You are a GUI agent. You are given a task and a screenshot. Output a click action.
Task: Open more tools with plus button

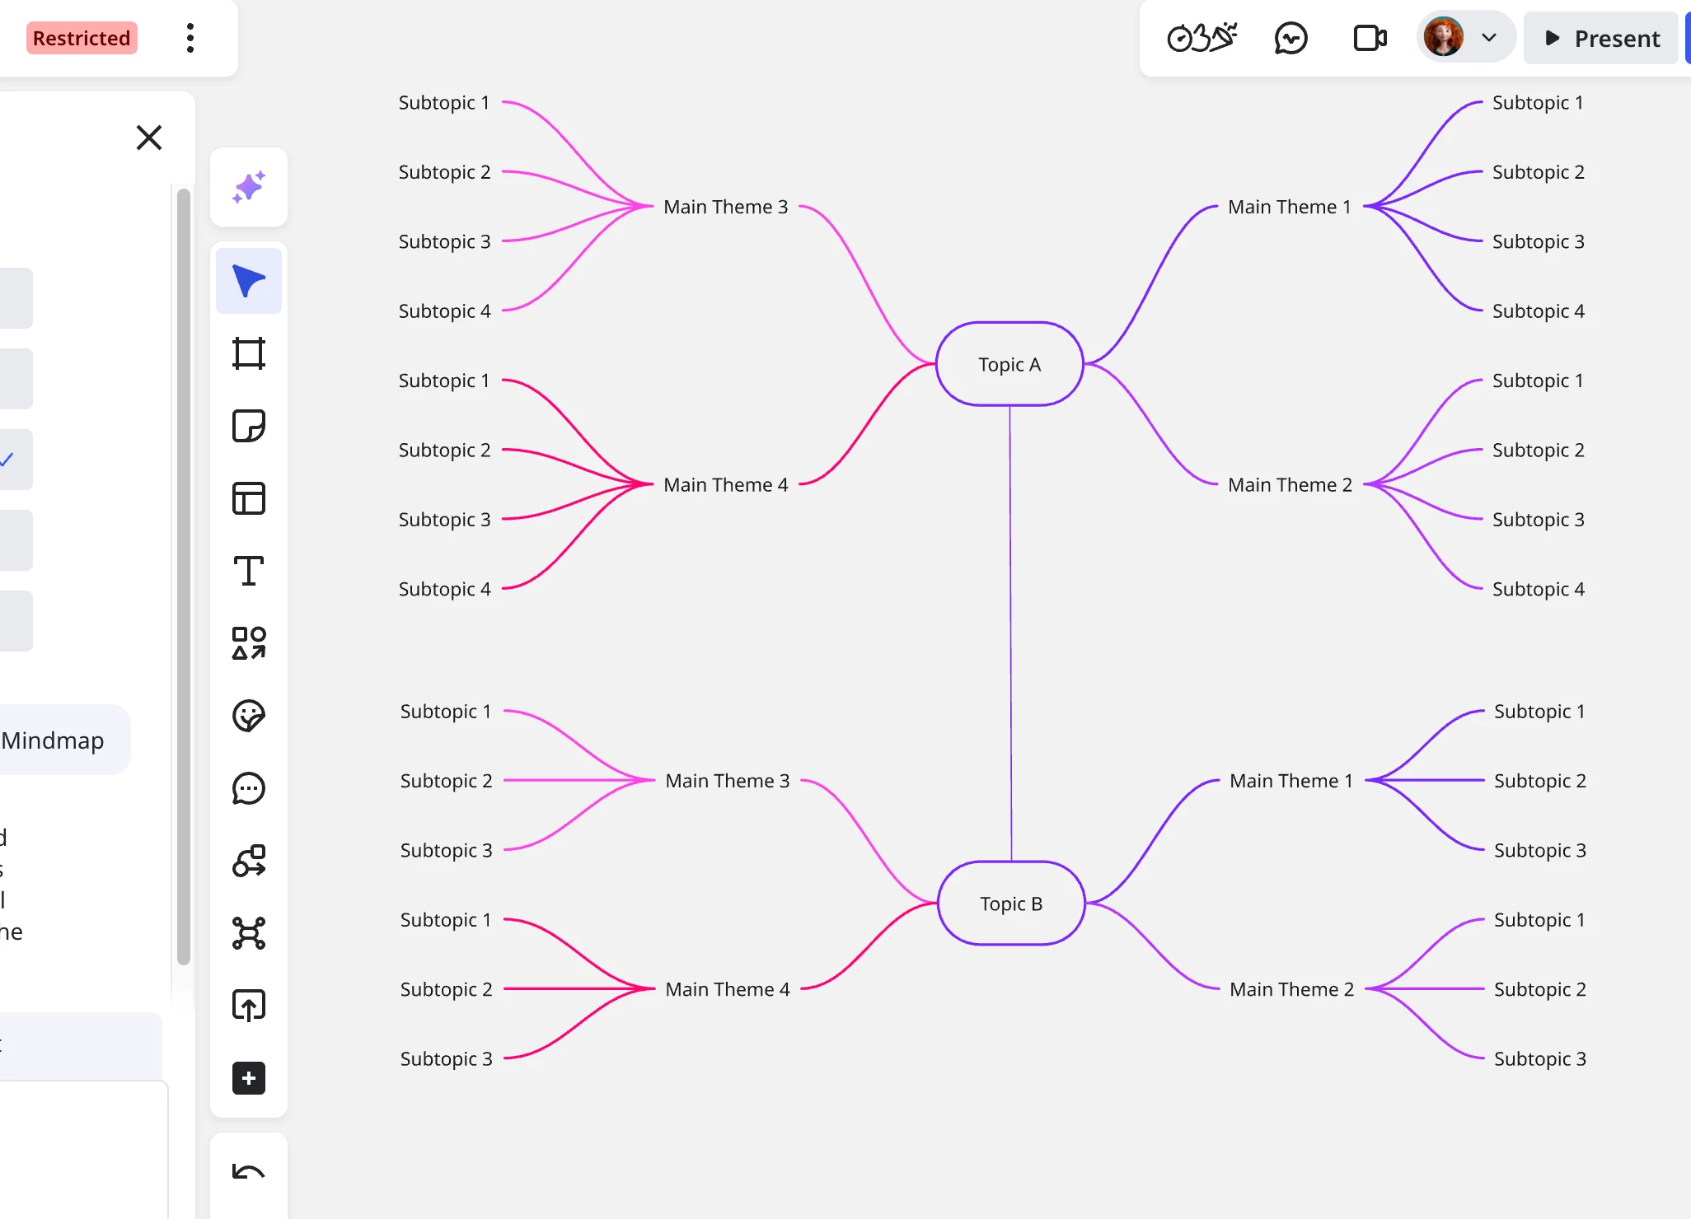(249, 1078)
